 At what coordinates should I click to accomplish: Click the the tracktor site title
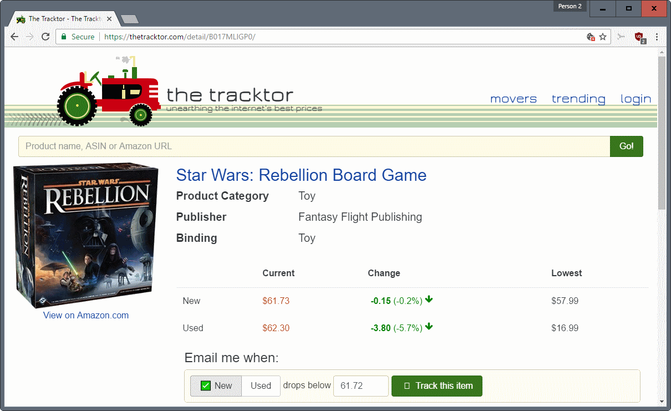point(230,95)
